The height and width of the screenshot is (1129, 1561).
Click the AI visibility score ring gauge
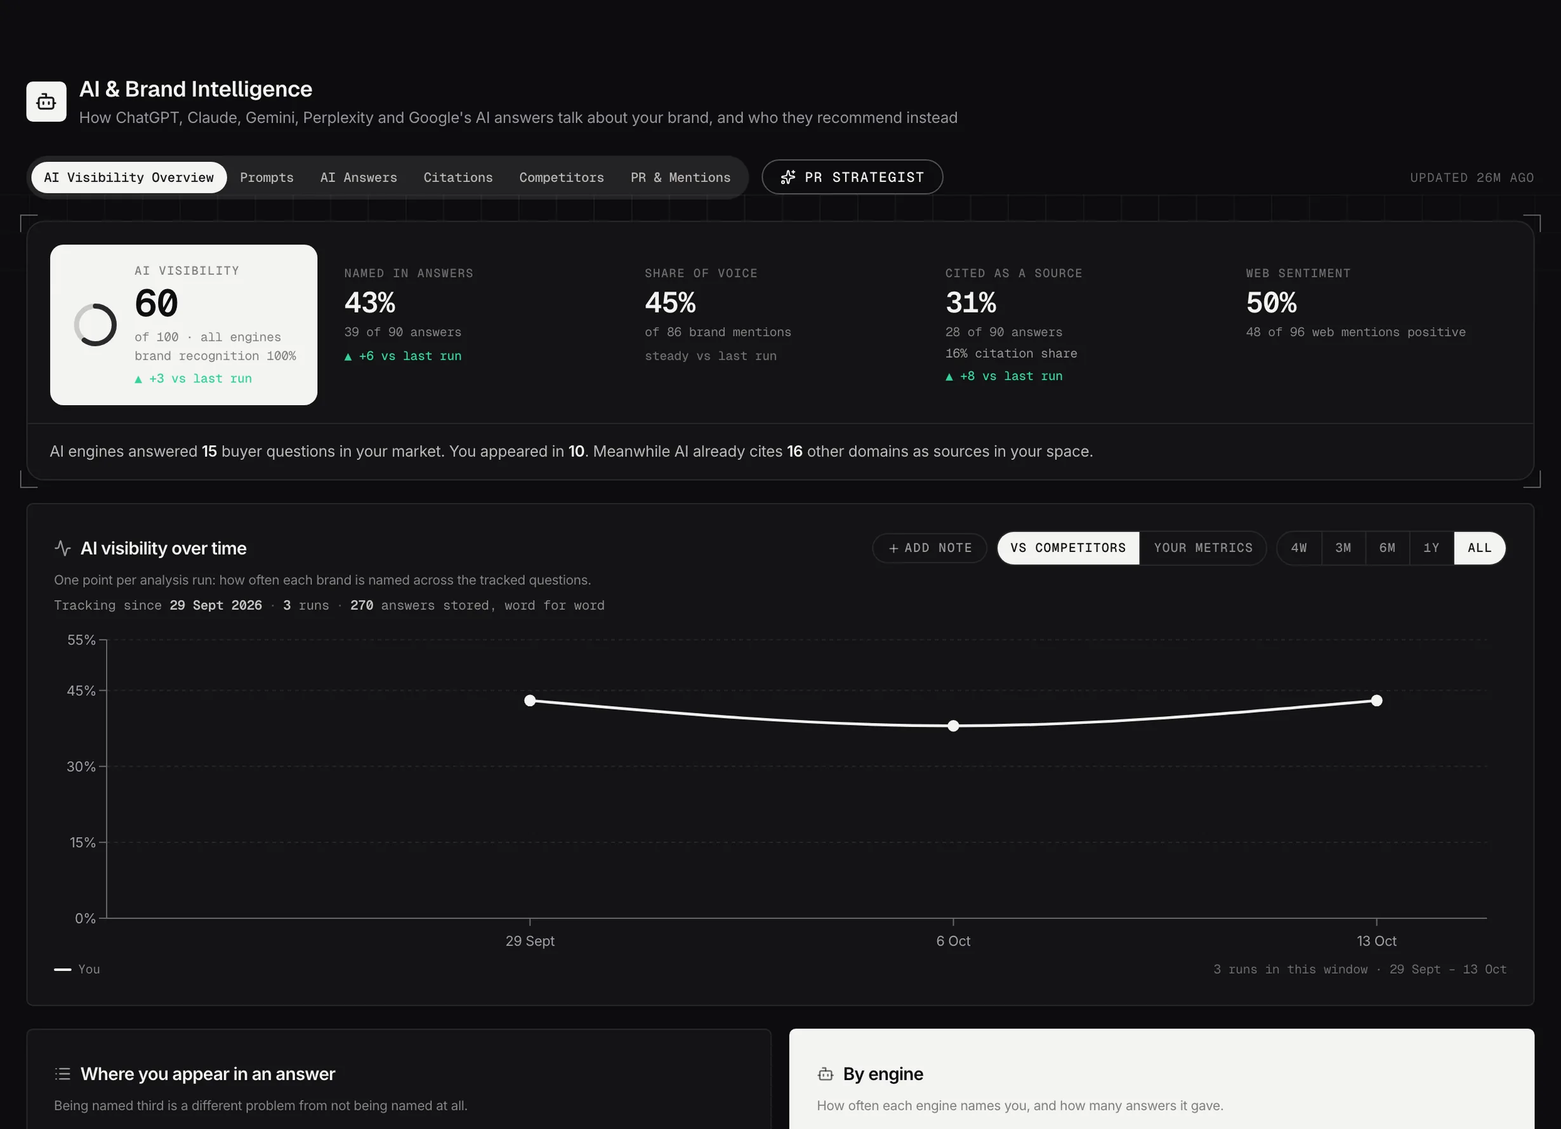click(x=96, y=325)
